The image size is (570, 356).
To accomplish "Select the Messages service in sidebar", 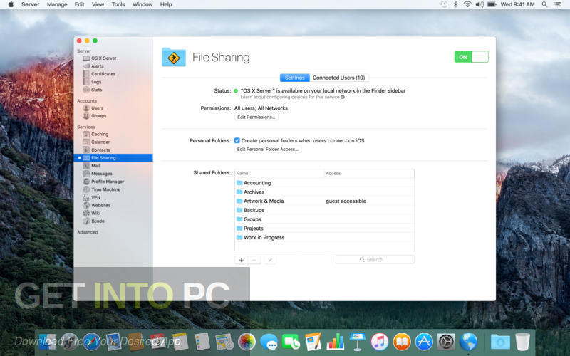I will [98, 174].
